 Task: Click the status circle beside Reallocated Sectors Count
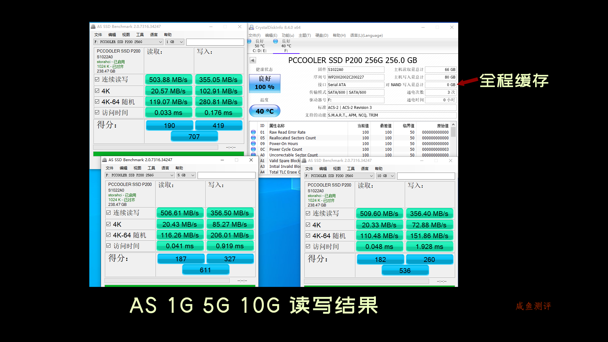point(253,138)
